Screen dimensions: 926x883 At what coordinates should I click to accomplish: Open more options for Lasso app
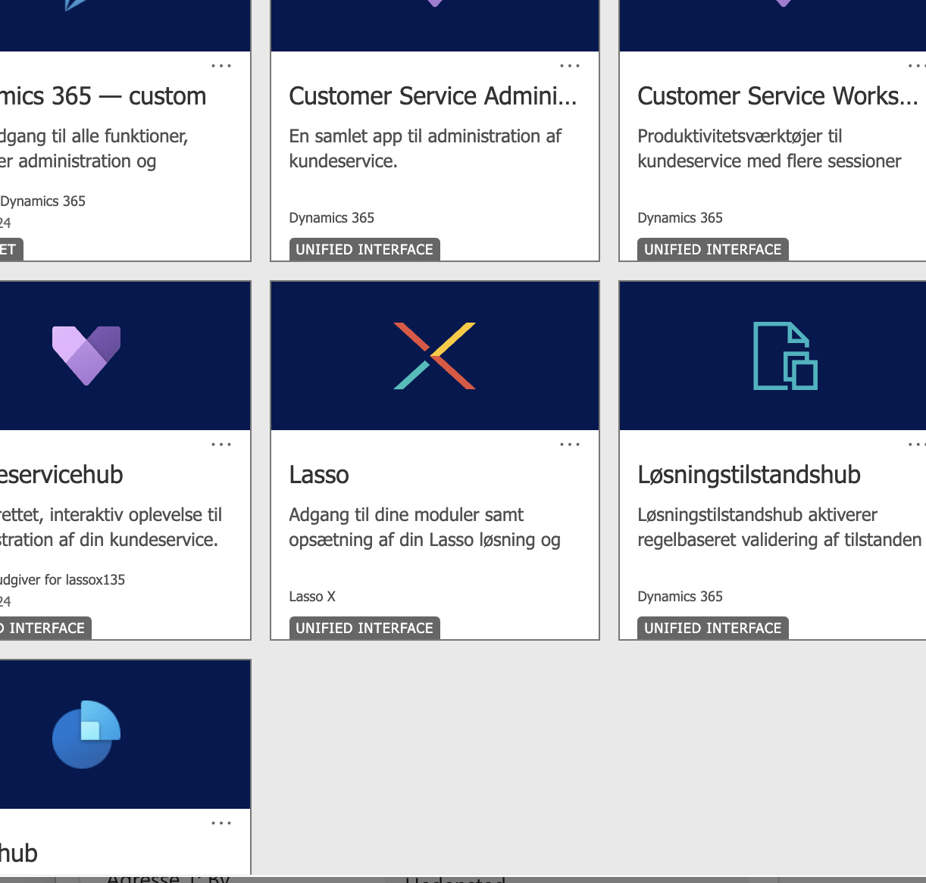[x=570, y=445]
